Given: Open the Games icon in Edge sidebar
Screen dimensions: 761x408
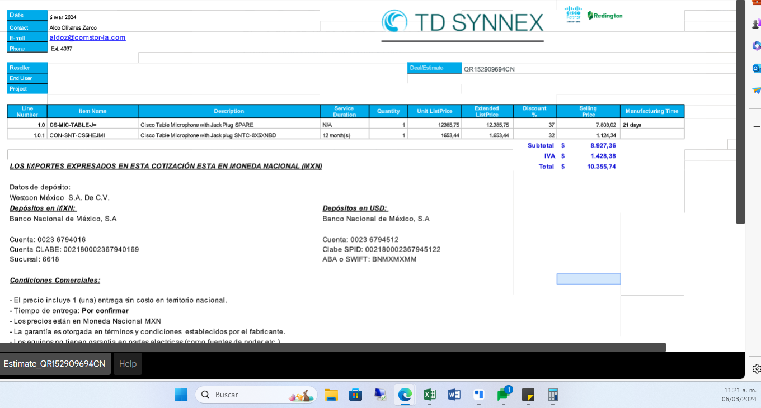Looking at the screenshot, I should coord(756,23).
